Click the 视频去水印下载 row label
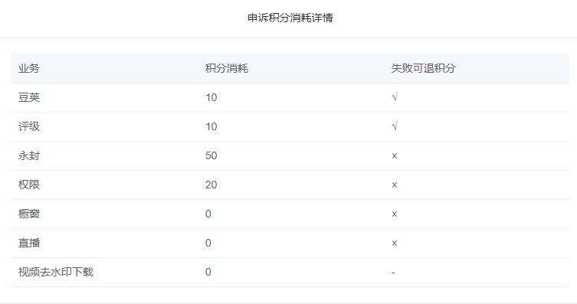This screenshot has width=577, height=304. coord(56,272)
